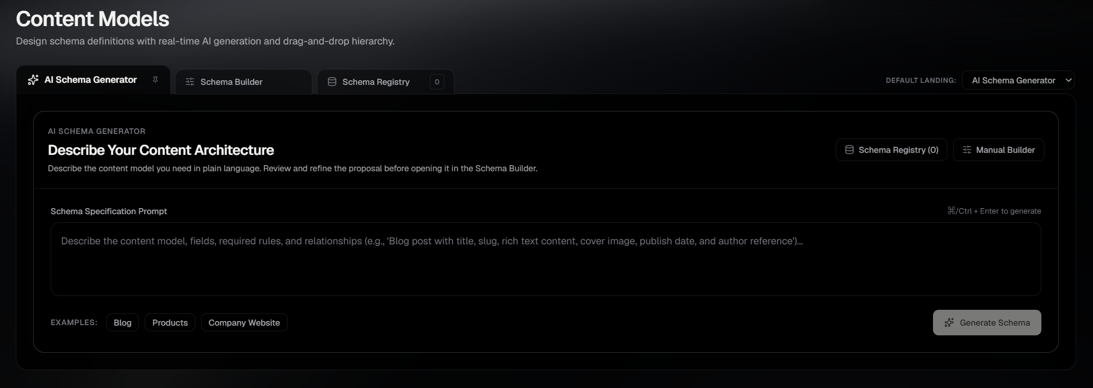Screen dimensions: 1093x388
Task: Open the Manual Builder button
Action: coord(998,150)
